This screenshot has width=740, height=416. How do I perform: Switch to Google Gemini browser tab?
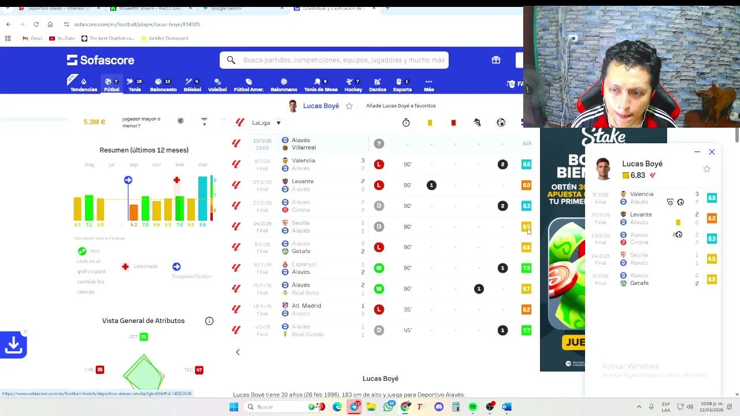pos(243,8)
